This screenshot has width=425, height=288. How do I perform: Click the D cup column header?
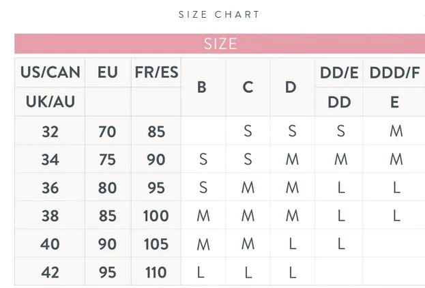pos(291,87)
